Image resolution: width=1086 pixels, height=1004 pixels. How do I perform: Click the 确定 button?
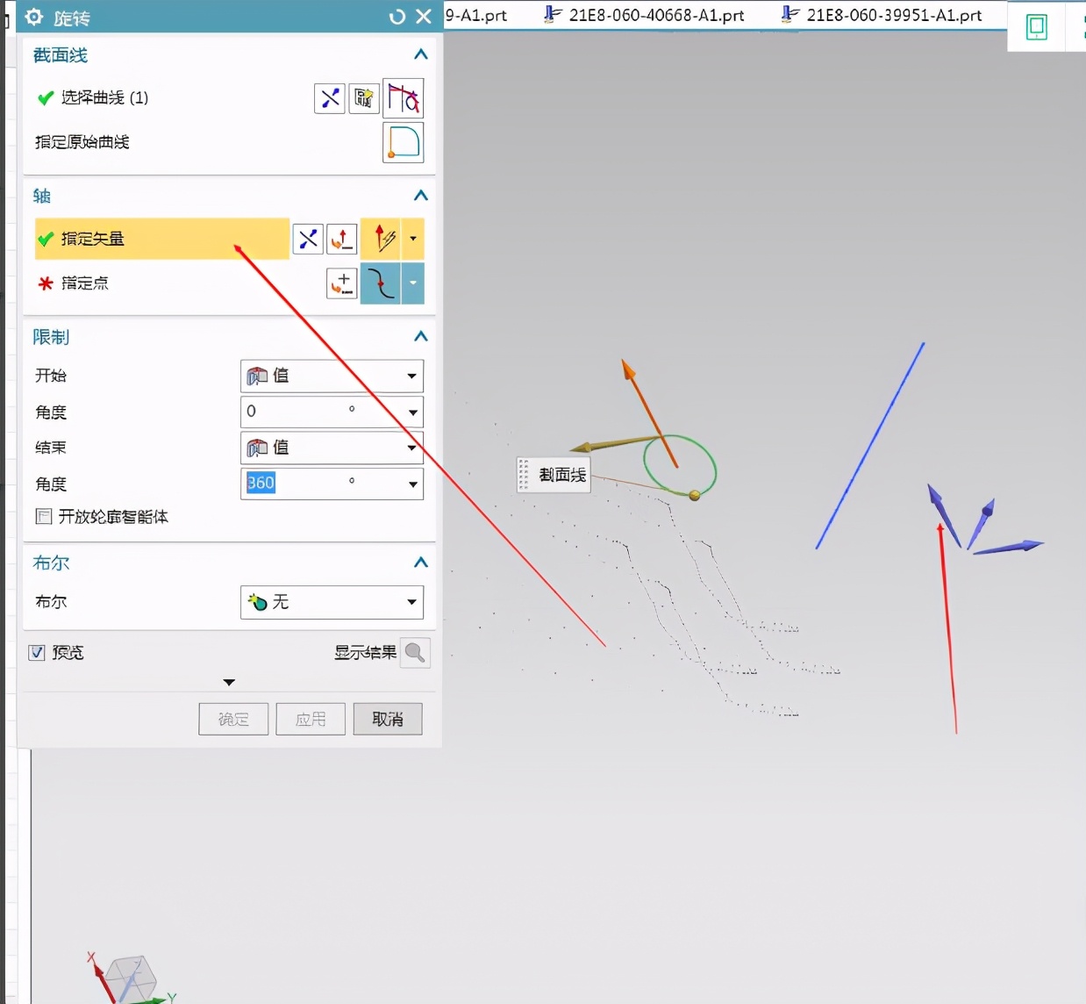(233, 720)
